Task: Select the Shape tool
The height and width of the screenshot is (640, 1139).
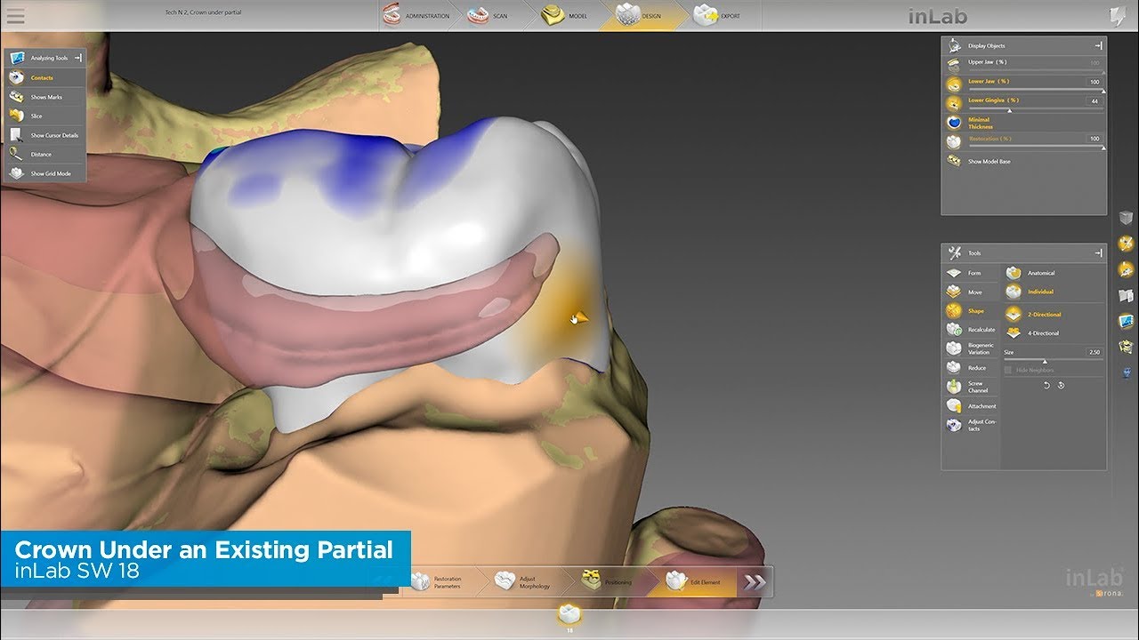Action: (970, 311)
